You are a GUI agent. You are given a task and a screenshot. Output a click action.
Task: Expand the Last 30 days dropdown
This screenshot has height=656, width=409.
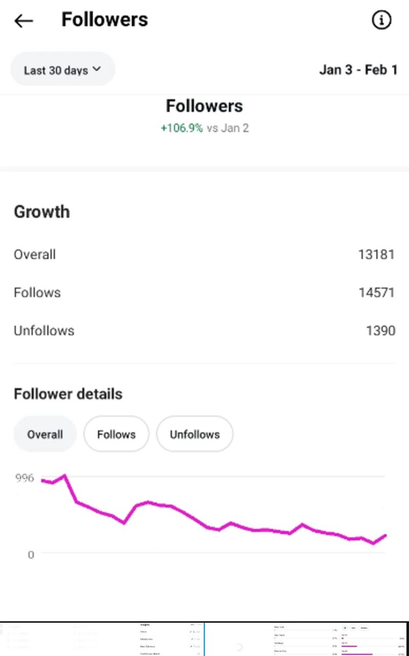[62, 70]
